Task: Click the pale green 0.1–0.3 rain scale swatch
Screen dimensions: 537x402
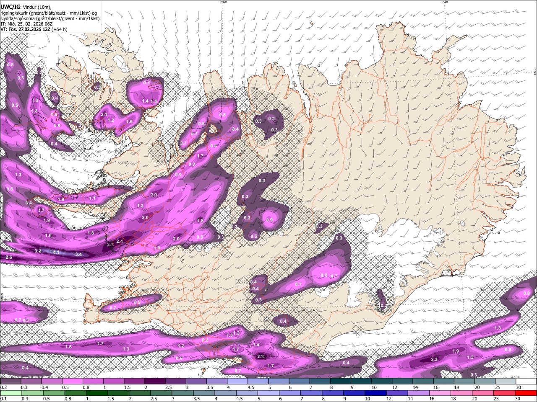Action: 11,393
